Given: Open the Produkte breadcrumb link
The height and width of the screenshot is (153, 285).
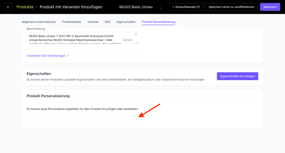Looking at the screenshot, I should 25,7.
